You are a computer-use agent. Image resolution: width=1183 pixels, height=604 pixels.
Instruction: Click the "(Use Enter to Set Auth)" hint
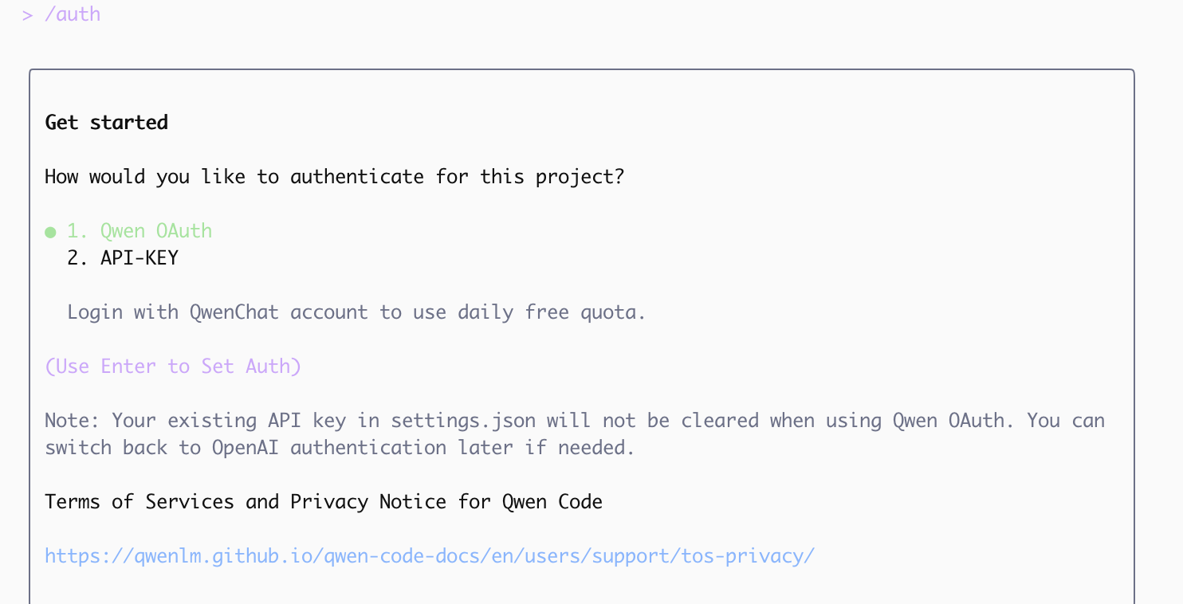coord(173,367)
